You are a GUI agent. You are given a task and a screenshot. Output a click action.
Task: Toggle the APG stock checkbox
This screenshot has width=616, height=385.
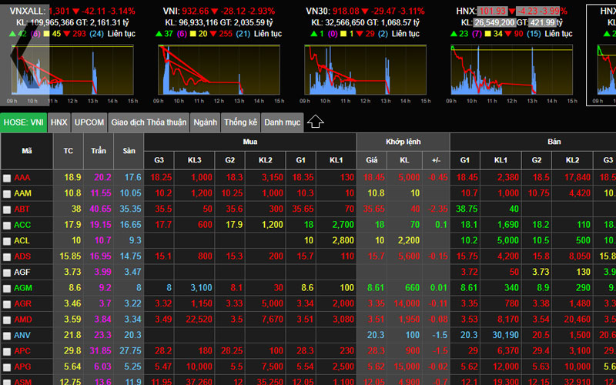pyautogui.click(x=7, y=367)
